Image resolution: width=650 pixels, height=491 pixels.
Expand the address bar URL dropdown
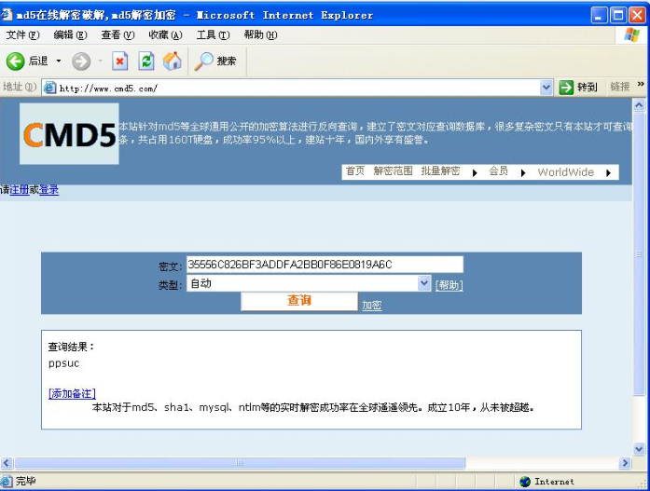pyautogui.click(x=546, y=88)
